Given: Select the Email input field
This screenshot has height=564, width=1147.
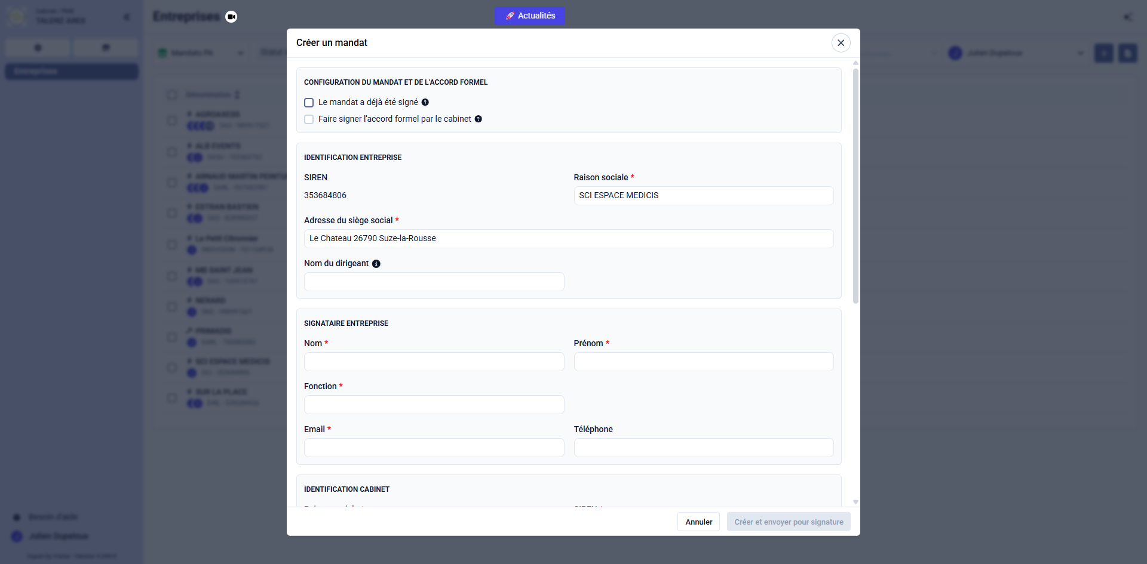Looking at the screenshot, I should pos(434,448).
